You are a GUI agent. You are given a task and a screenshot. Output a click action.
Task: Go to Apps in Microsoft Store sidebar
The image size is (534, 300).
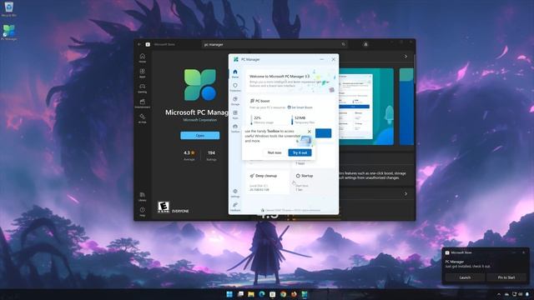(143, 73)
